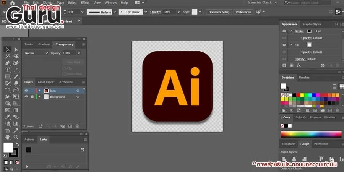Image resolution: width=344 pixels, height=172 pixels.
Task: Collapse the Stroke attribute in Appearance
Action: (x=291, y=31)
